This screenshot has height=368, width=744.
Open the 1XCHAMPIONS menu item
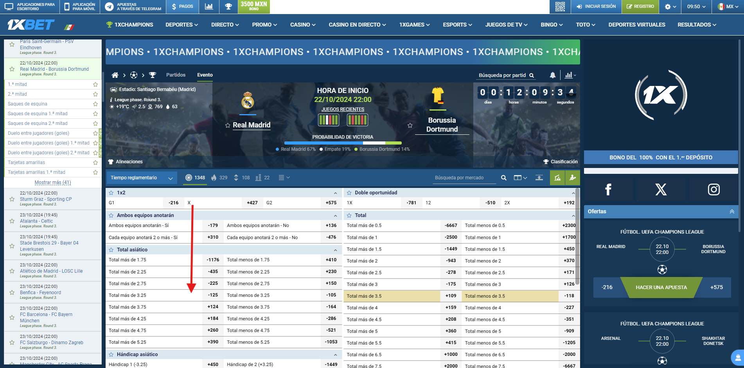(x=130, y=25)
